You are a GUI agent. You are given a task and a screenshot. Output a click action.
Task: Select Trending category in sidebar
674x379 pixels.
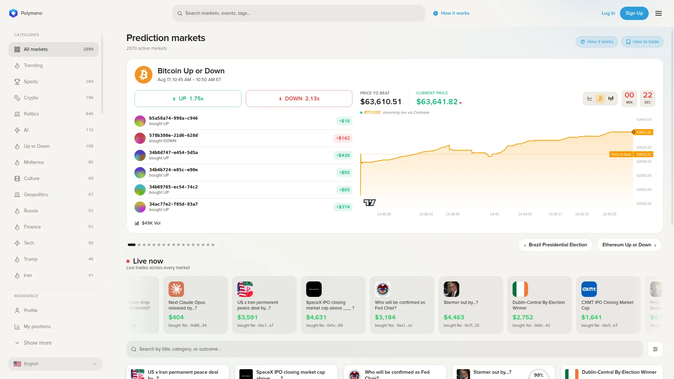coord(54,65)
